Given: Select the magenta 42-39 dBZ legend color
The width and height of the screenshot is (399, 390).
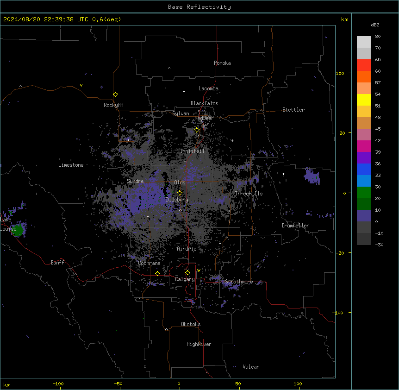Looking at the screenshot, I should 364,146.
